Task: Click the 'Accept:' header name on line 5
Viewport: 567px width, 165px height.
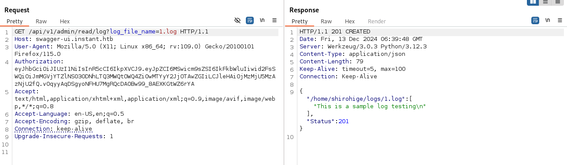Action: coord(27,91)
